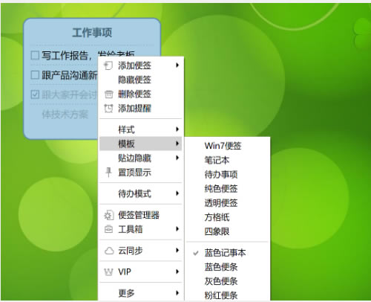Click the 体技术方案 note text
Screen dimensions: 371x302
65,115
